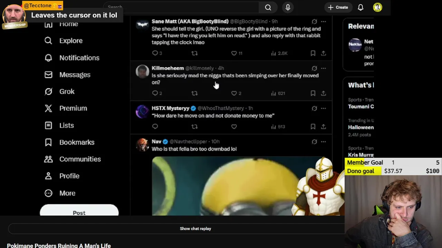The image size is (442, 248).
Task: Like the Killmoeheem tweet
Action: 234,93
